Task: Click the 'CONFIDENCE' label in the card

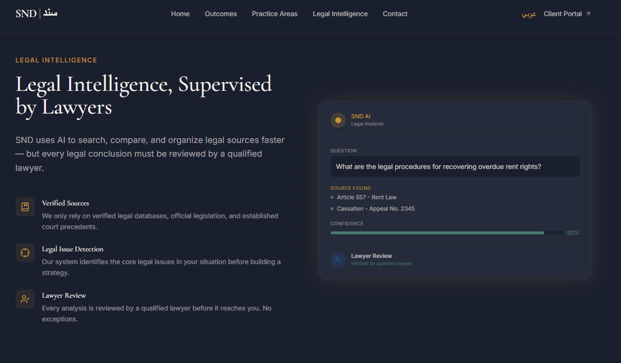Action: (347, 224)
